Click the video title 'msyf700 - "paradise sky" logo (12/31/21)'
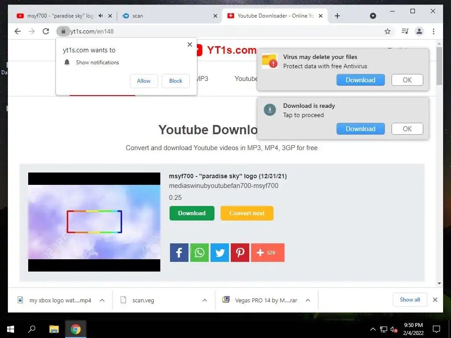 click(228, 176)
